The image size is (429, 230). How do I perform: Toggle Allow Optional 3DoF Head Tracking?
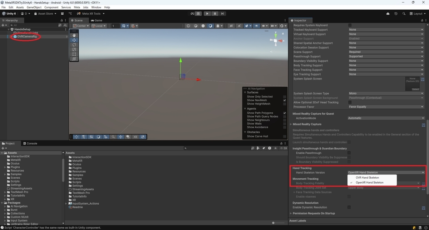click(x=350, y=102)
